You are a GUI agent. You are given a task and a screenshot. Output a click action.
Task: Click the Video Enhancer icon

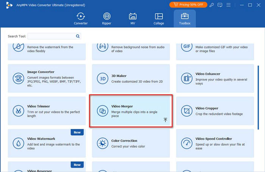pos(187,78)
